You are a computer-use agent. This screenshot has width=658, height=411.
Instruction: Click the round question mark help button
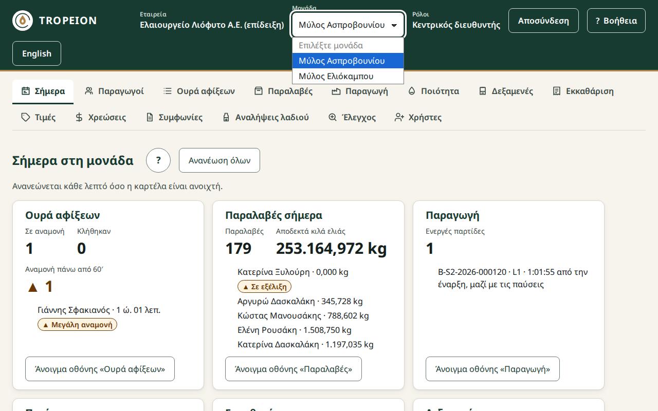(x=158, y=160)
